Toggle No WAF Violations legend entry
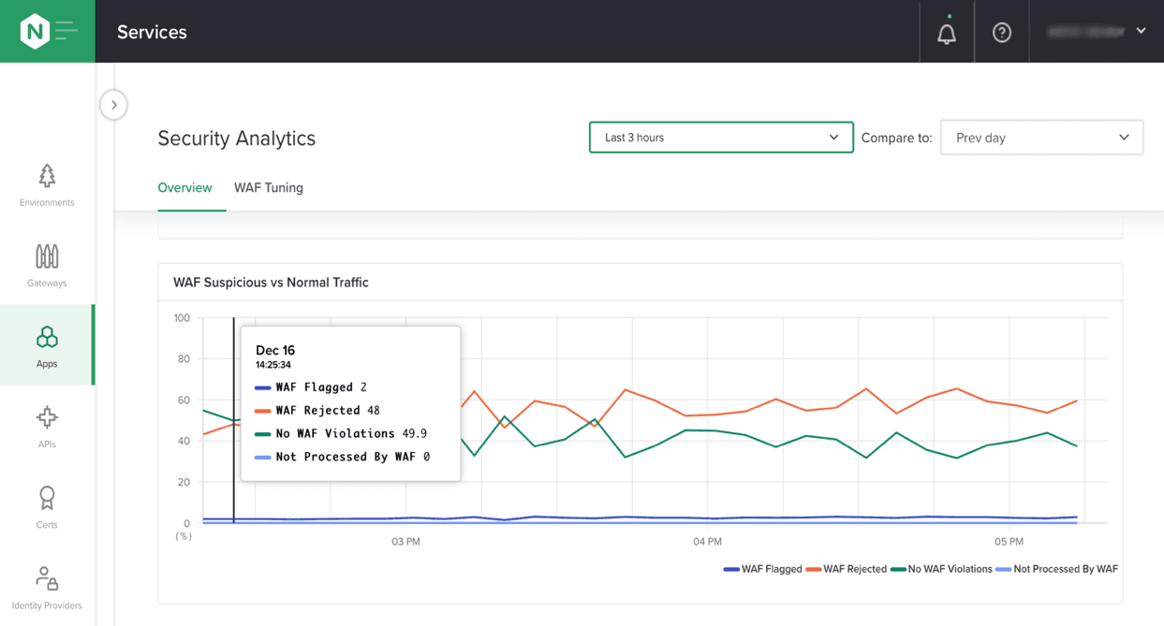The image size is (1164, 626). point(941,569)
